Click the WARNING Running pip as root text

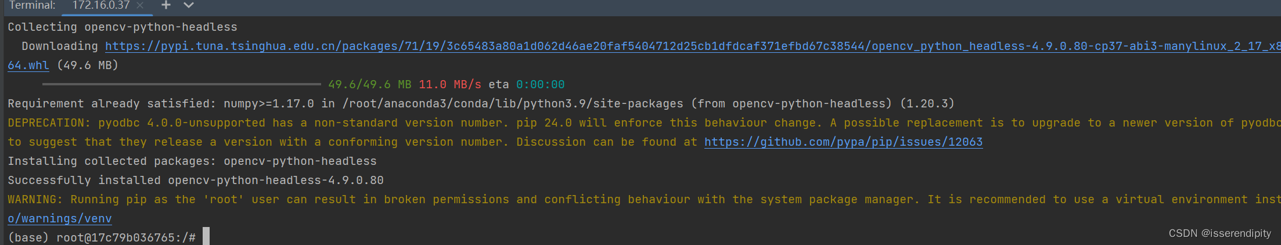644,200
